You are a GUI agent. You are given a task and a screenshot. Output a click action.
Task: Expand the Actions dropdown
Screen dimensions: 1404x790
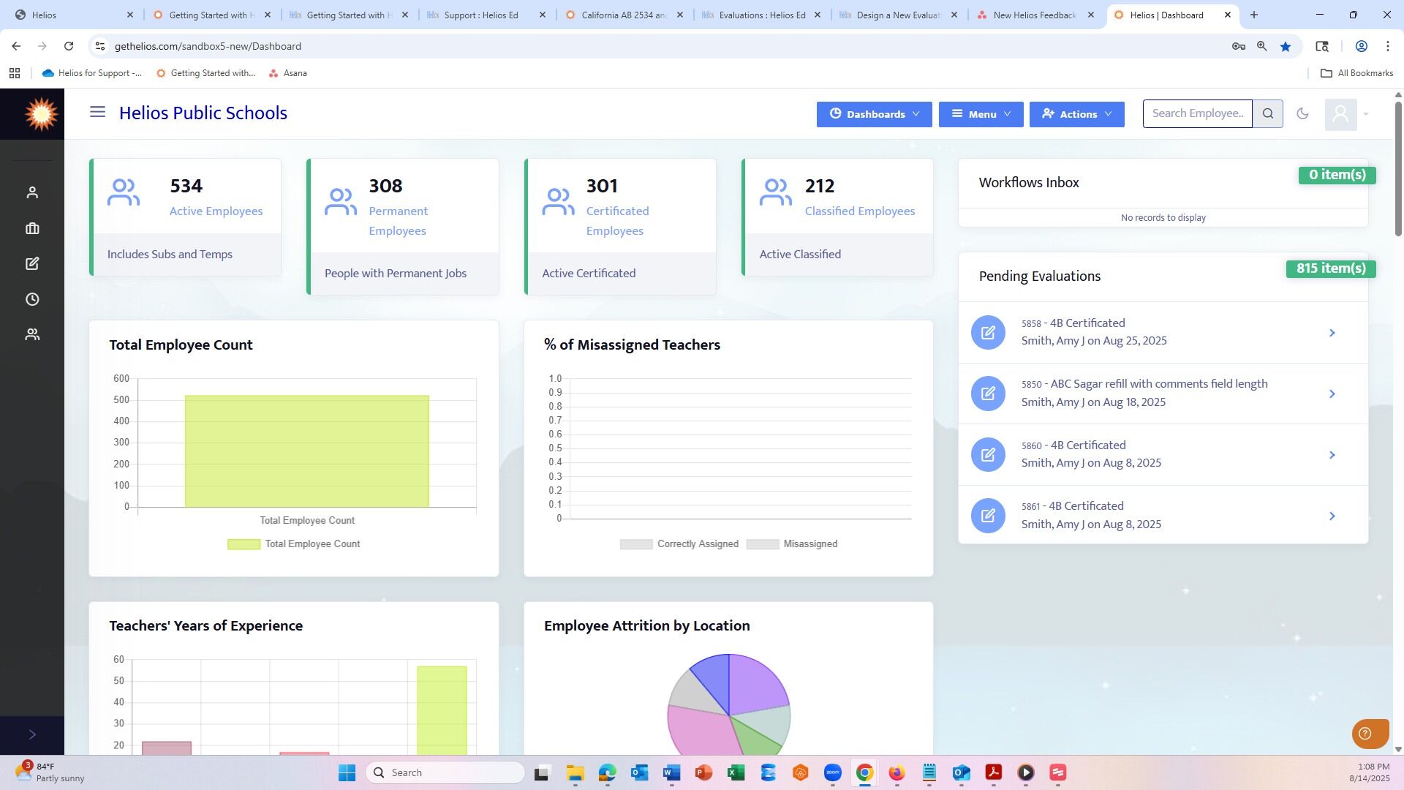pyautogui.click(x=1076, y=114)
